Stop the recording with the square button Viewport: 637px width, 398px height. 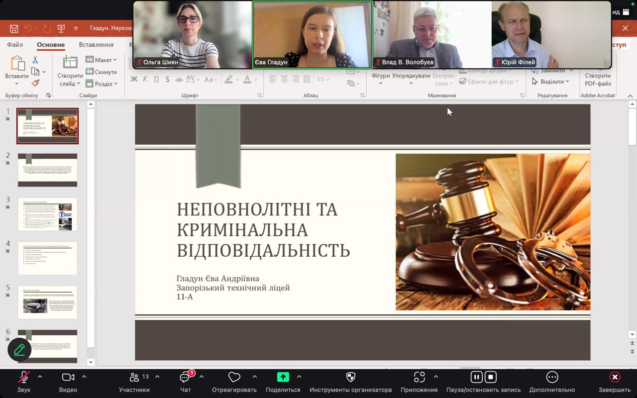click(x=491, y=377)
